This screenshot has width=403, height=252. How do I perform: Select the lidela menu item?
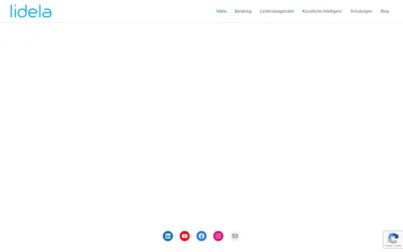[x=221, y=11]
